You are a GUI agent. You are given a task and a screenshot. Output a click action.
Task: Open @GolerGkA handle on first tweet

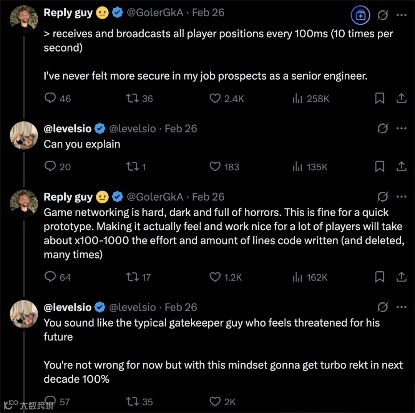pyautogui.click(x=154, y=13)
